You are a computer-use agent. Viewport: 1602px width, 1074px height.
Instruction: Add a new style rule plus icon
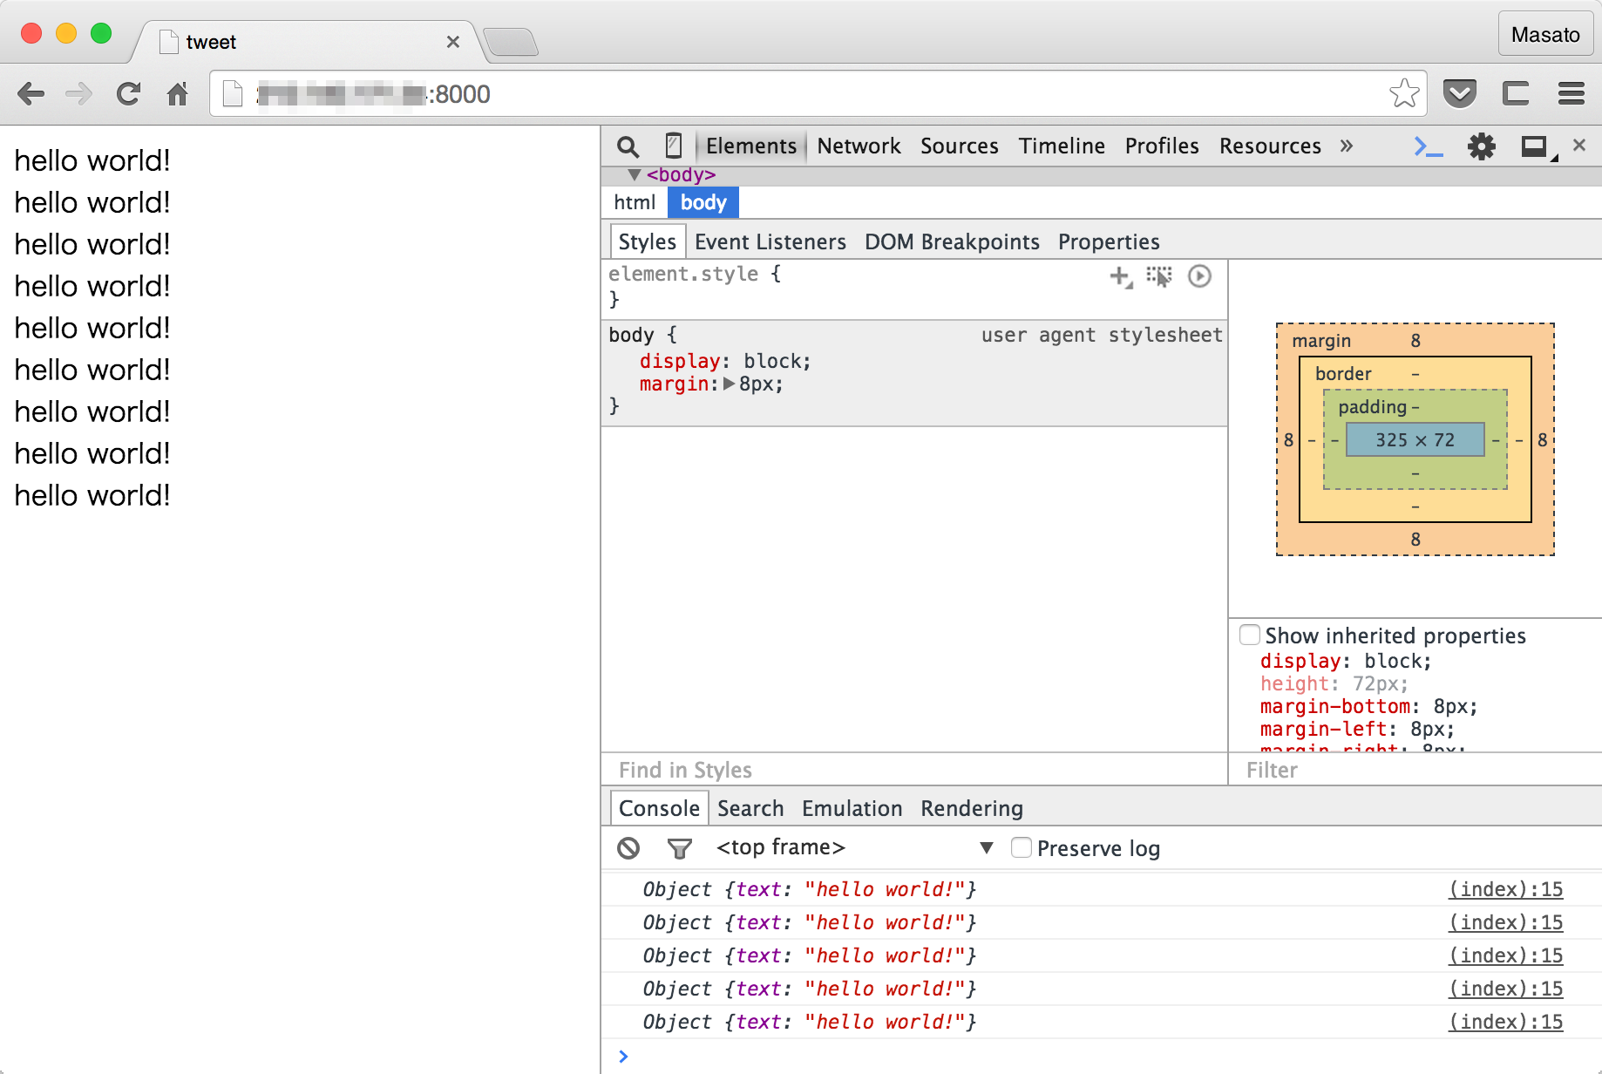(1120, 277)
